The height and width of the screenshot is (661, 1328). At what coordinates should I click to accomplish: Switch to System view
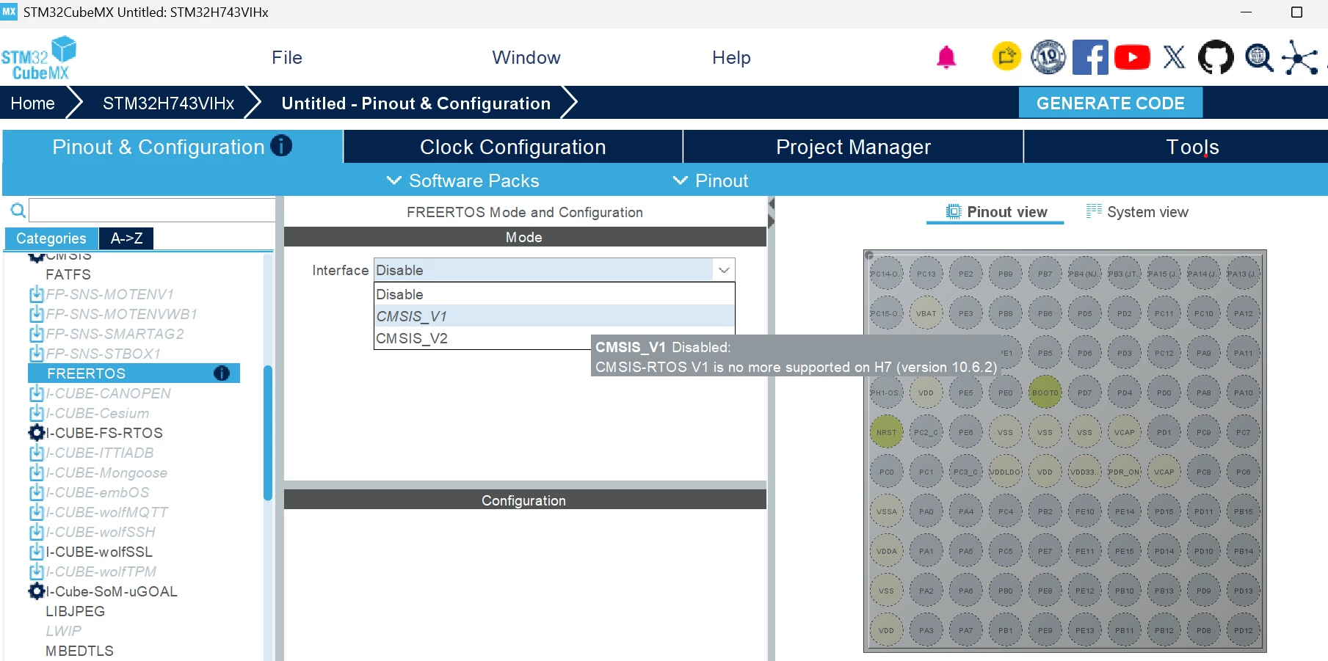(1137, 212)
